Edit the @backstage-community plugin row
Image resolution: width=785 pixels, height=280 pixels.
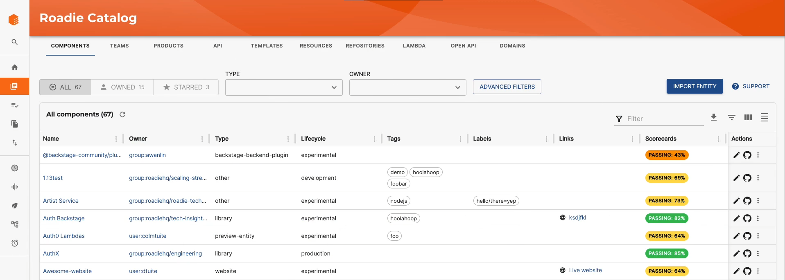coord(736,155)
